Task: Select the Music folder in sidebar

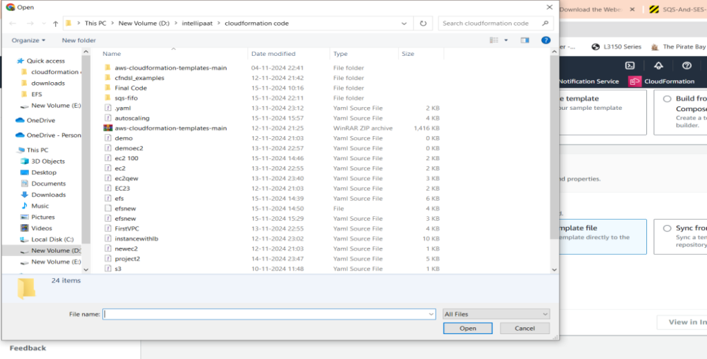Action: point(39,206)
